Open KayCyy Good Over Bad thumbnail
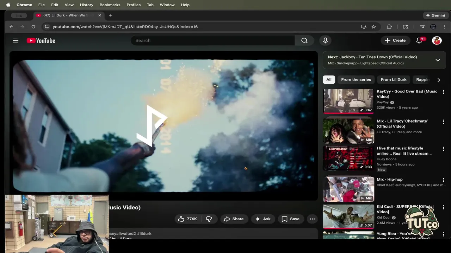451x253 pixels. pos(348,101)
